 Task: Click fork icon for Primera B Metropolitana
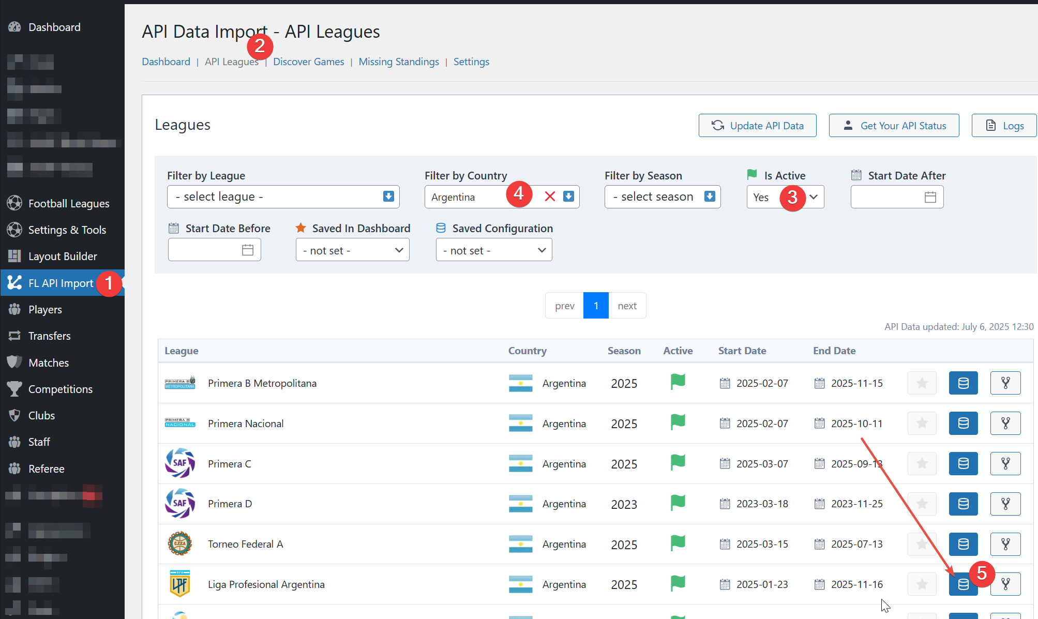click(x=1005, y=383)
